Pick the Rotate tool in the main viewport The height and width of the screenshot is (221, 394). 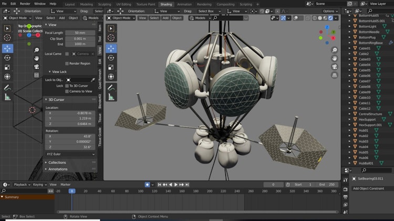112,58
